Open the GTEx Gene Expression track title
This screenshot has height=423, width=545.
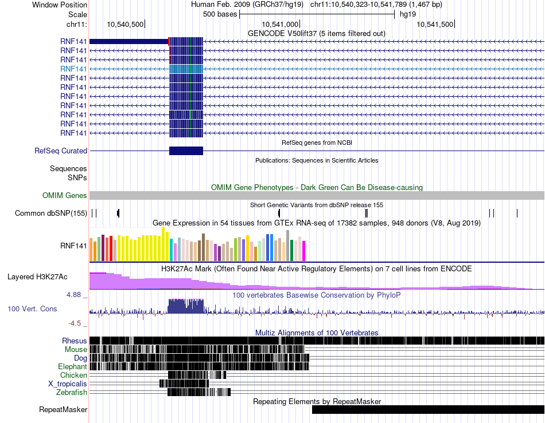point(317,223)
